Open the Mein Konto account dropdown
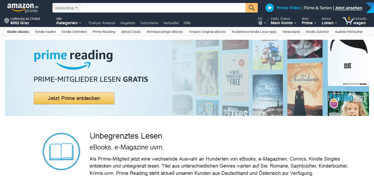Screen dimensions: 374x185 click(284, 21)
